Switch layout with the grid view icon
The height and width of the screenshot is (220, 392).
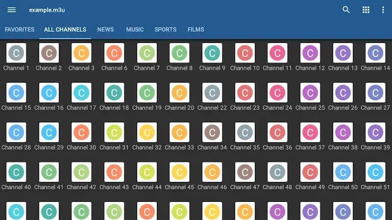point(366,10)
